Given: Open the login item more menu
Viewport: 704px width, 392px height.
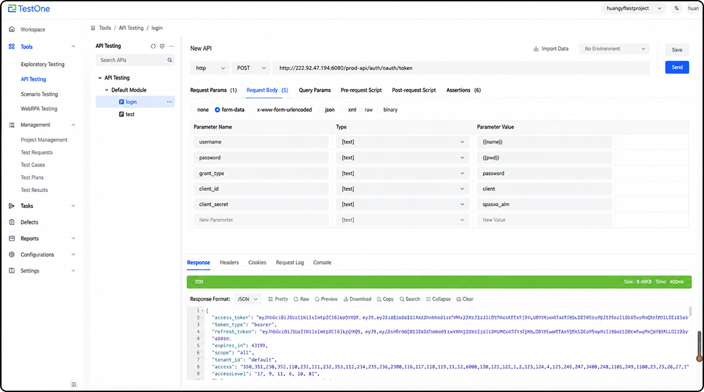Looking at the screenshot, I should tap(169, 102).
